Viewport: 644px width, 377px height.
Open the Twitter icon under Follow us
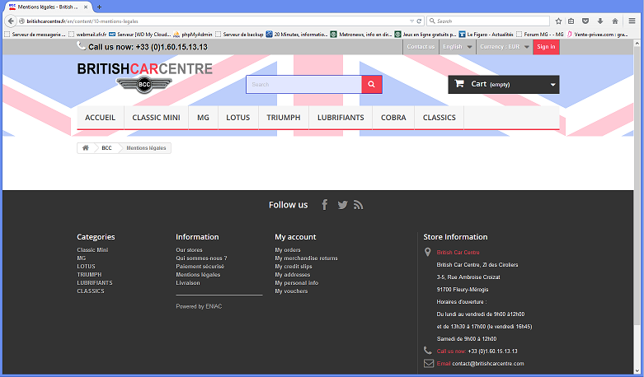342,205
